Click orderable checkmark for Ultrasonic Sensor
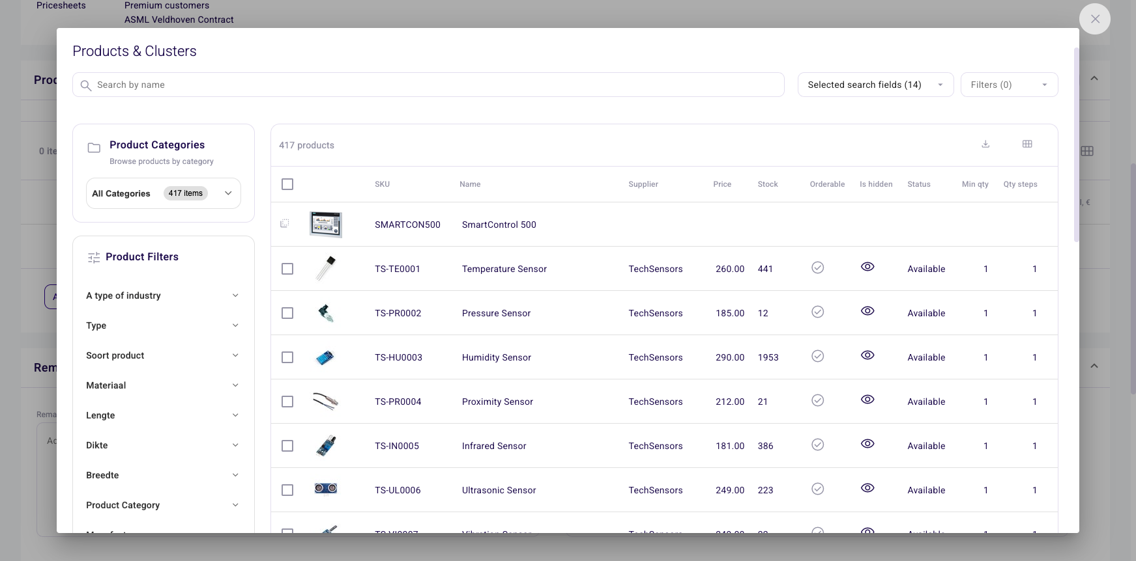1136x561 pixels. (817, 489)
